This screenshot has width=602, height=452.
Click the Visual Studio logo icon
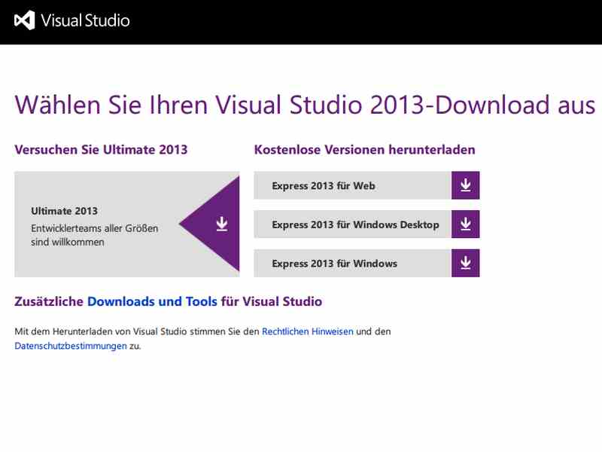(x=25, y=20)
